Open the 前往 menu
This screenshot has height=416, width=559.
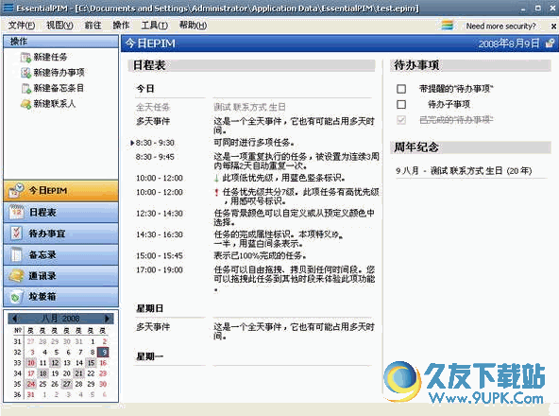tap(93, 26)
